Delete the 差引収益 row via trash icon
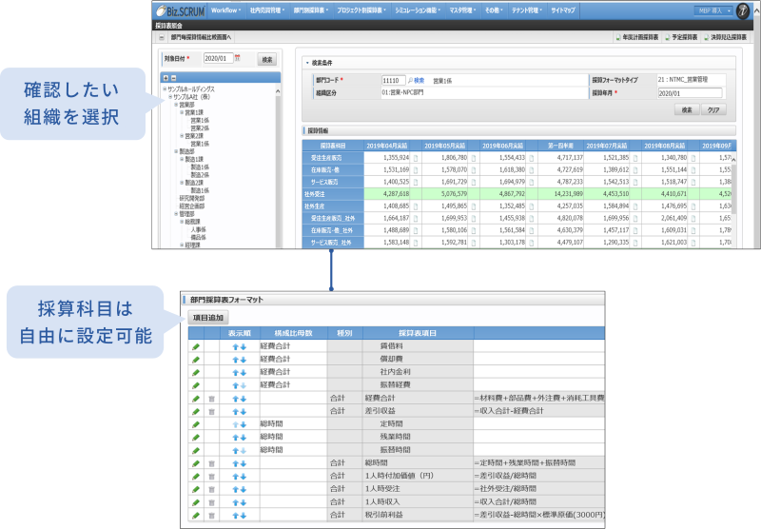761x529 pixels. click(x=213, y=411)
